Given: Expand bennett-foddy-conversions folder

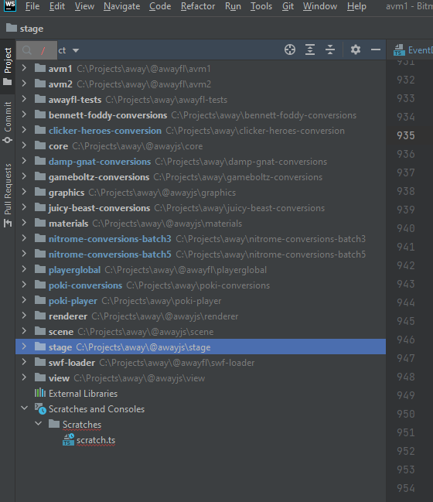Looking at the screenshot, I should click(x=24, y=114).
